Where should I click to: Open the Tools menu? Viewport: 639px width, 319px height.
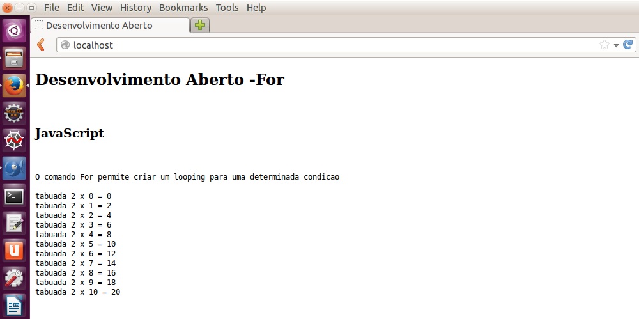227,8
